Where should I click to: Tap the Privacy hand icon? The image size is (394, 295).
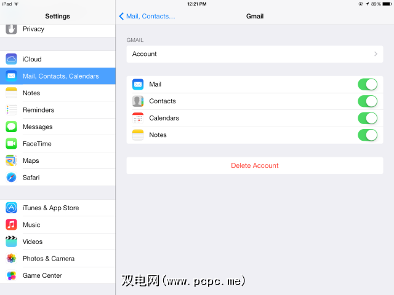point(11,29)
